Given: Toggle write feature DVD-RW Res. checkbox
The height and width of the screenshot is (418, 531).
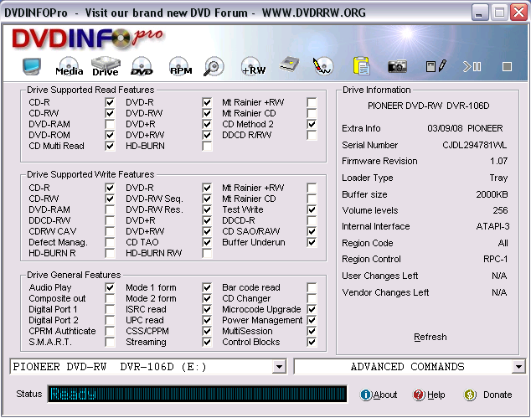Looking at the screenshot, I should (x=207, y=209).
